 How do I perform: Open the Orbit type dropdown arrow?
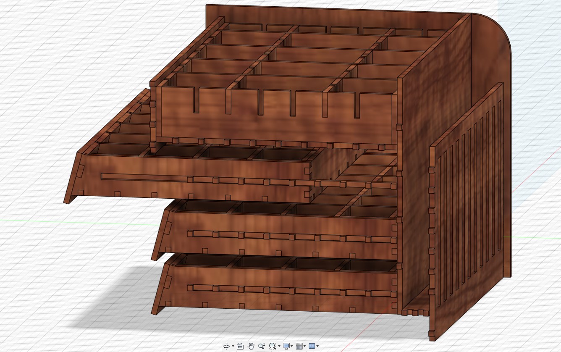coord(233,347)
